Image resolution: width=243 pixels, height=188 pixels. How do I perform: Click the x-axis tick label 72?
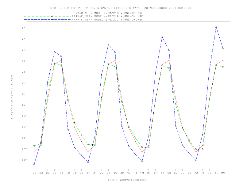[x=196, y=173]
